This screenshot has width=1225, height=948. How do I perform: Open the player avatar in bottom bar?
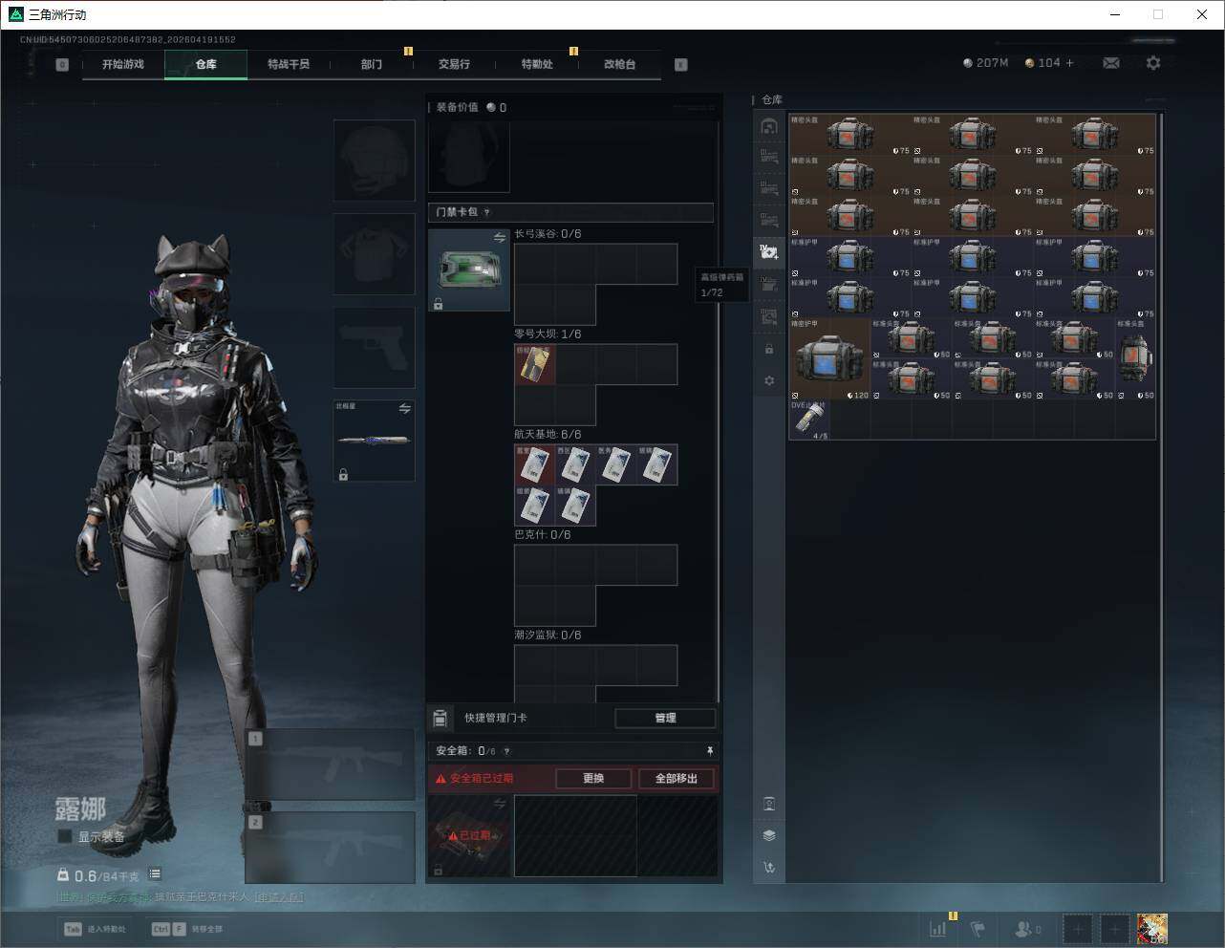click(x=1152, y=928)
